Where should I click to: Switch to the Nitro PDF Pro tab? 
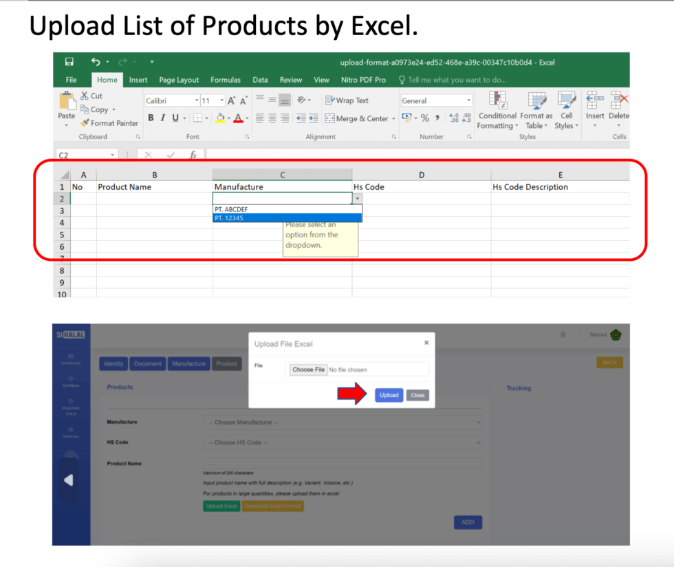[x=363, y=80]
